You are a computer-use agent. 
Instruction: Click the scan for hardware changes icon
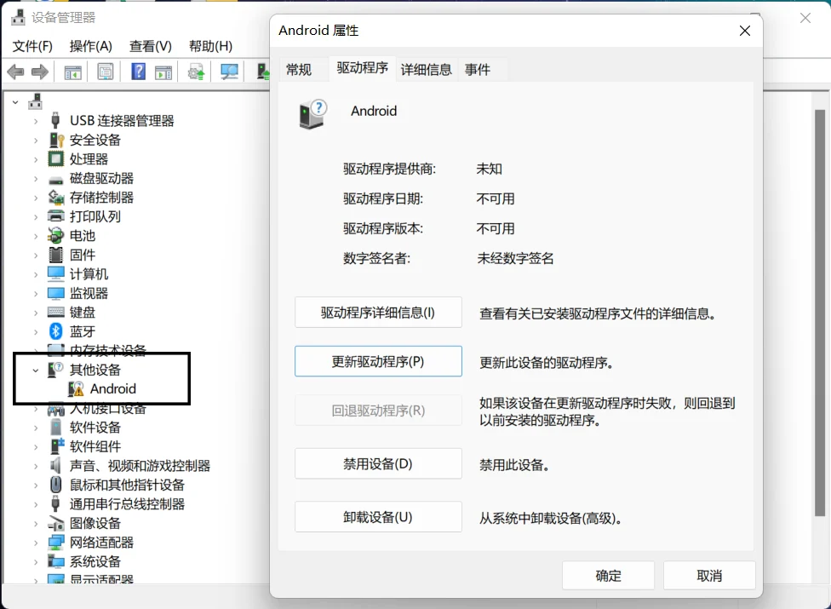(x=229, y=72)
